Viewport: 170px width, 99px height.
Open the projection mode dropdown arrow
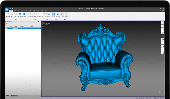tap(34, 18)
